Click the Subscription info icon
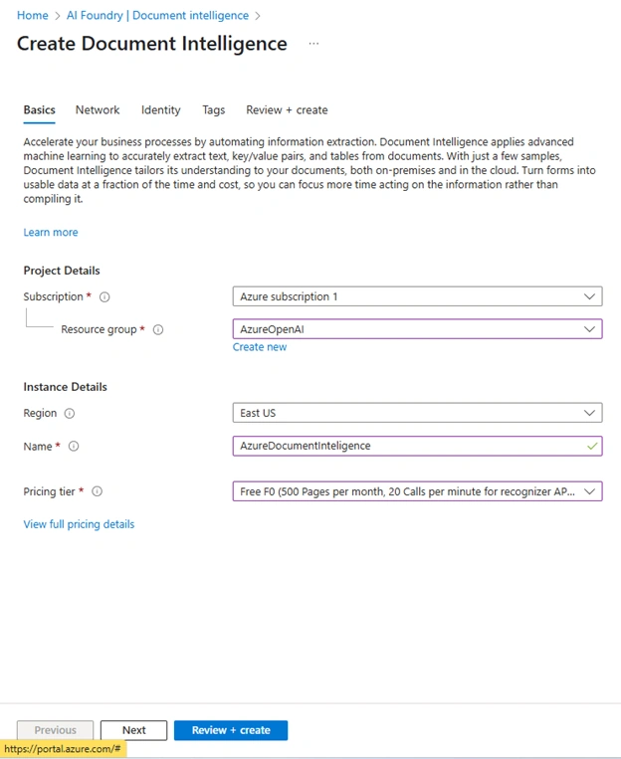Screen dimensions: 621x759 coord(104,296)
